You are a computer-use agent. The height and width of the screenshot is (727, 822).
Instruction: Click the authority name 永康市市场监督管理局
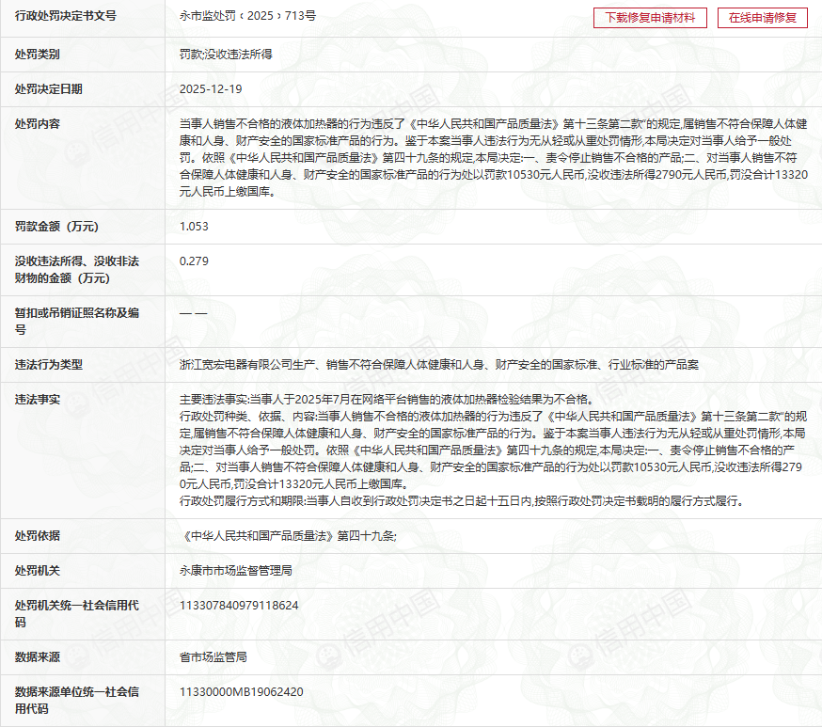click(x=235, y=570)
